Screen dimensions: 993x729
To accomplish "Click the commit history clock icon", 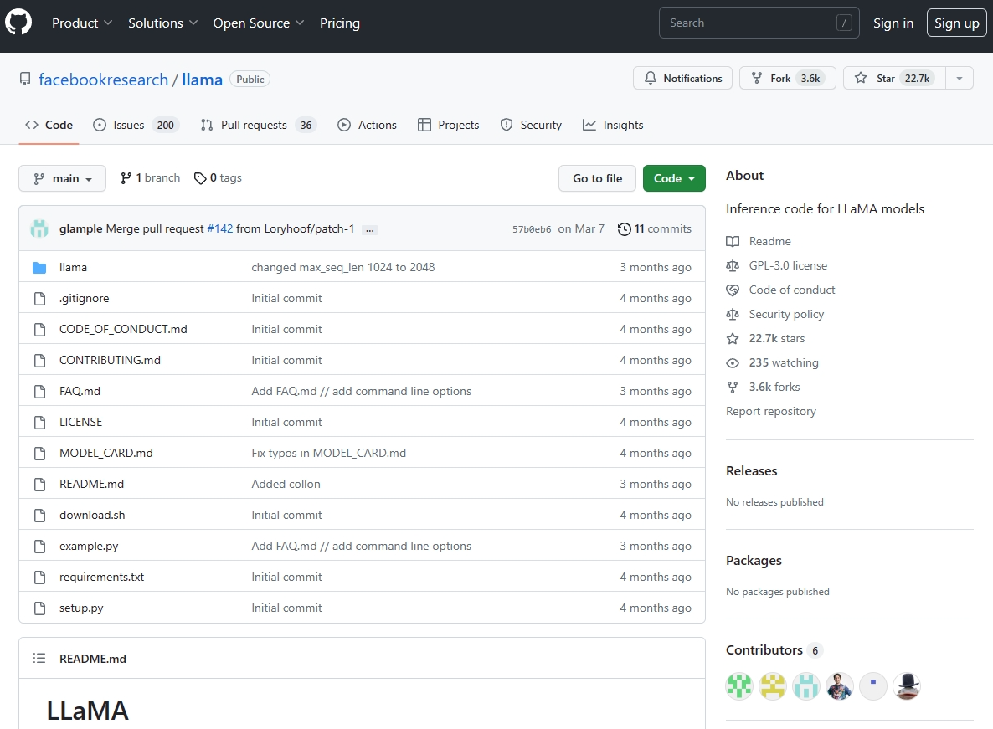I will [x=624, y=228].
